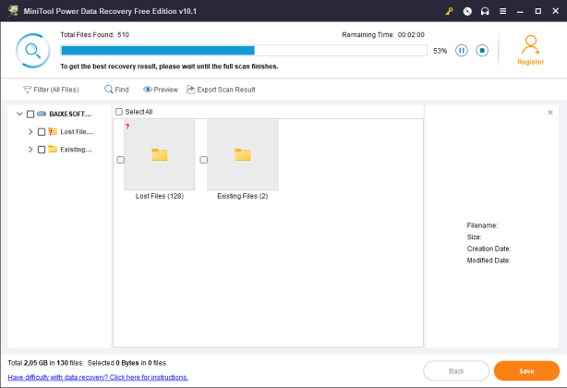Open the headset support icon
This screenshot has height=388, width=567.
tap(485, 11)
